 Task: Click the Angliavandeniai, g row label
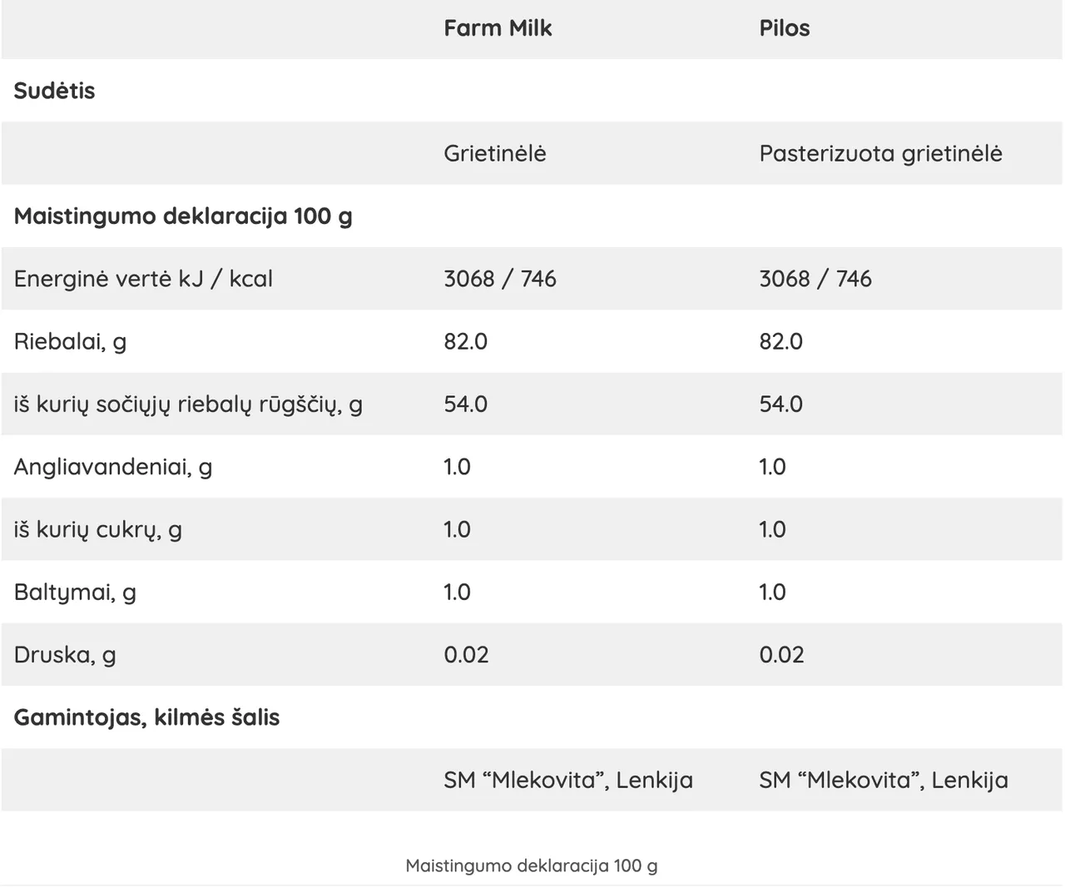click(113, 467)
